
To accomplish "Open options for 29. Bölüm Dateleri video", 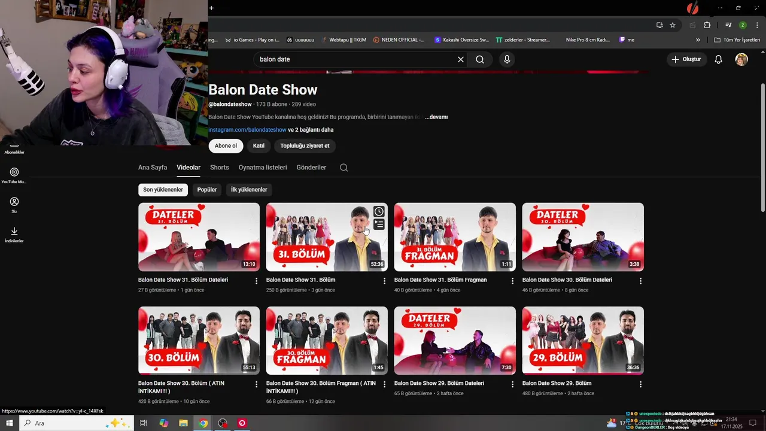I will [x=513, y=384].
